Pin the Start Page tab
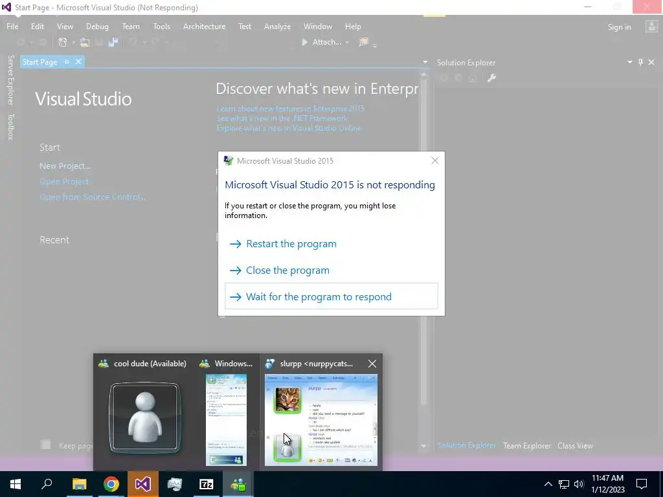The width and height of the screenshot is (663, 497). [67, 61]
